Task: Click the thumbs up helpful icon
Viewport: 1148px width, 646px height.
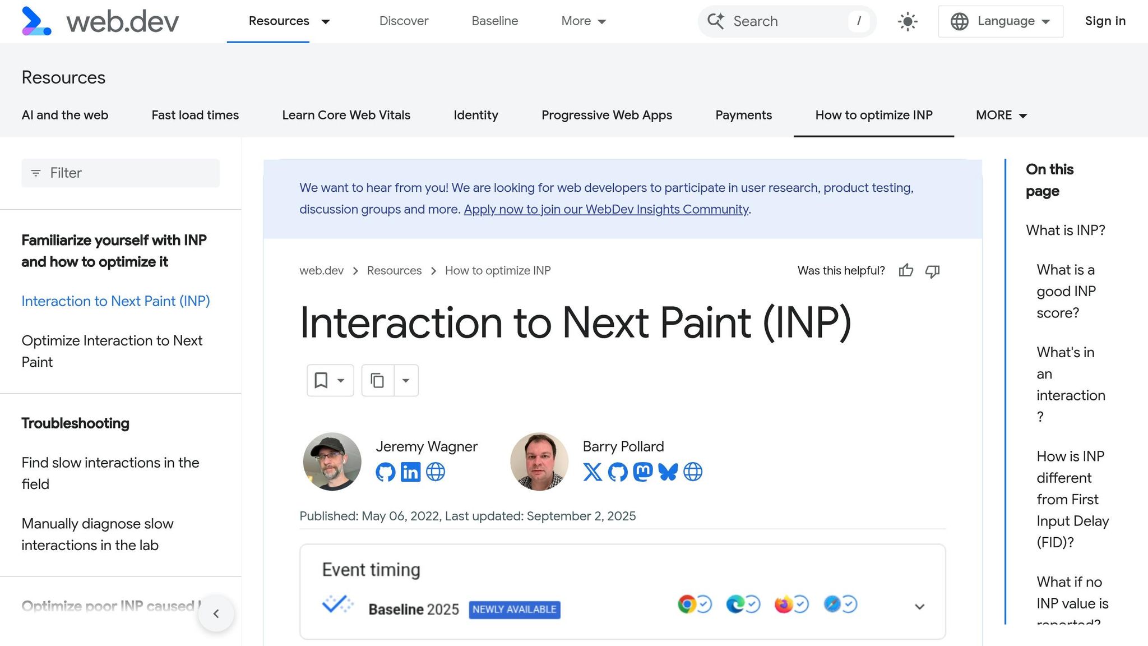Action: click(x=906, y=271)
